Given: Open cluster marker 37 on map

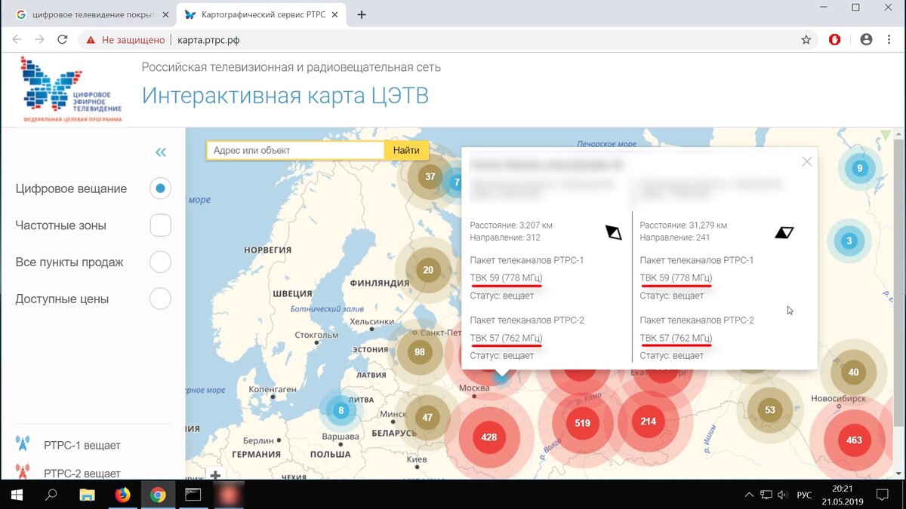Looking at the screenshot, I should pos(430,177).
